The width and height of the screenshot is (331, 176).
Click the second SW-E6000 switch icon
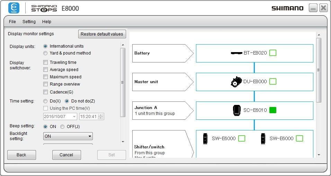(x=263, y=138)
